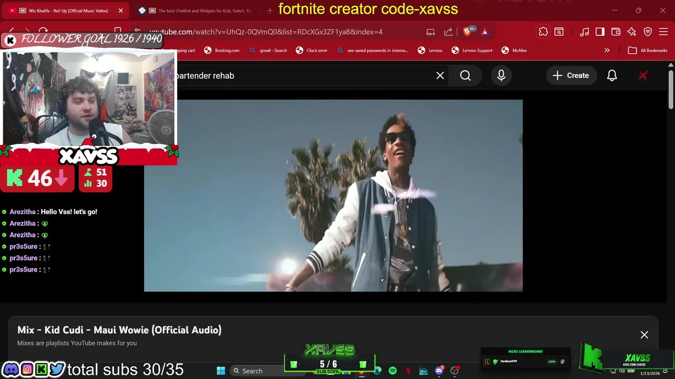The image size is (675, 379).
Task: Expand hidden bookmarks chevron
Action: point(607,51)
